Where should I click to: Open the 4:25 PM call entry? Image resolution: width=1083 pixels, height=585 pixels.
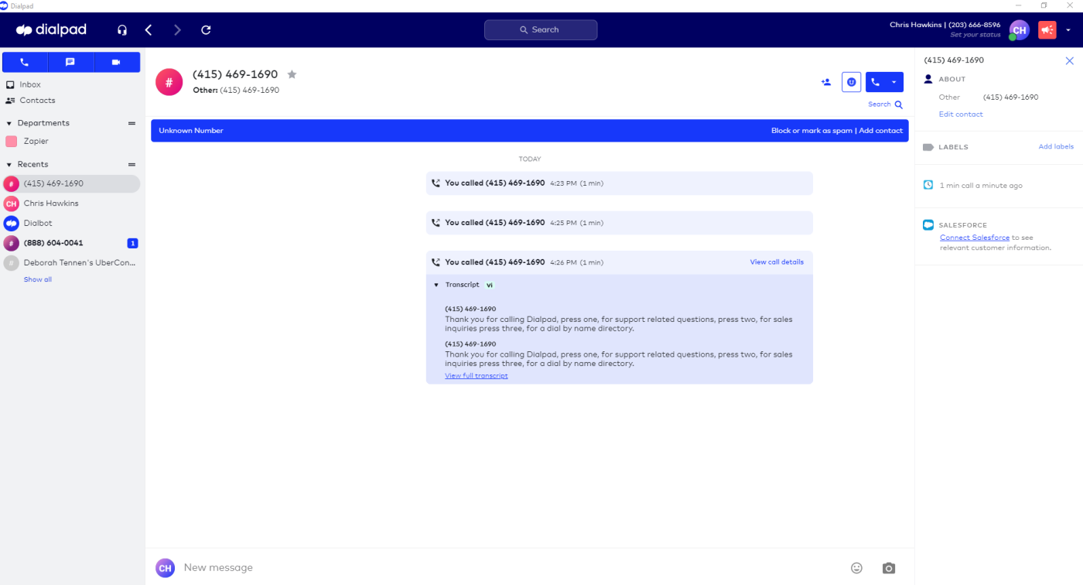click(619, 223)
